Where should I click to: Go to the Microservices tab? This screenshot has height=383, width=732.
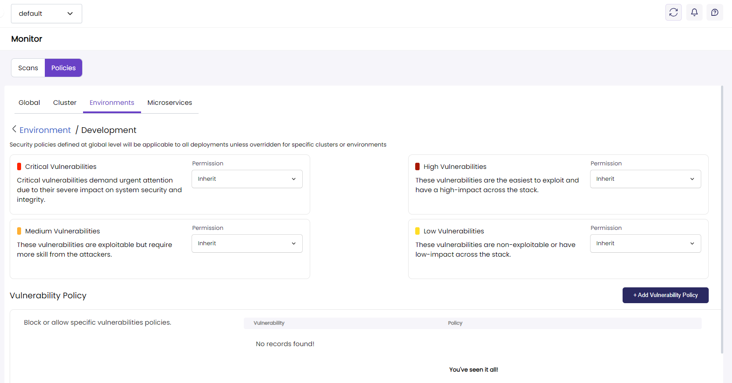[170, 103]
